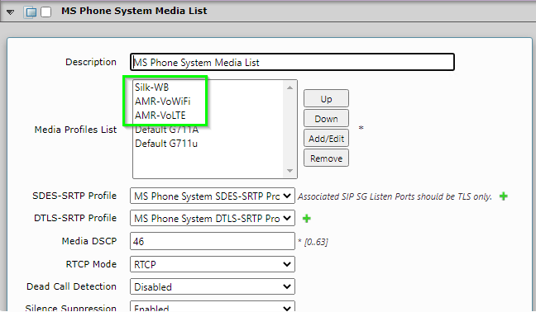
Task: Collapse the MS Phone System Media List section
Action: click(x=10, y=12)
